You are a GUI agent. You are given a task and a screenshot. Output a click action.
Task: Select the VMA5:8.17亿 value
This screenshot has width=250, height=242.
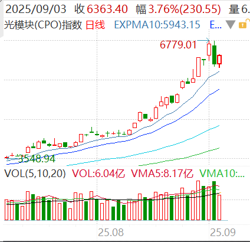pos(162,174)
